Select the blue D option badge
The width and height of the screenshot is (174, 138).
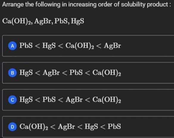(13, 127)
